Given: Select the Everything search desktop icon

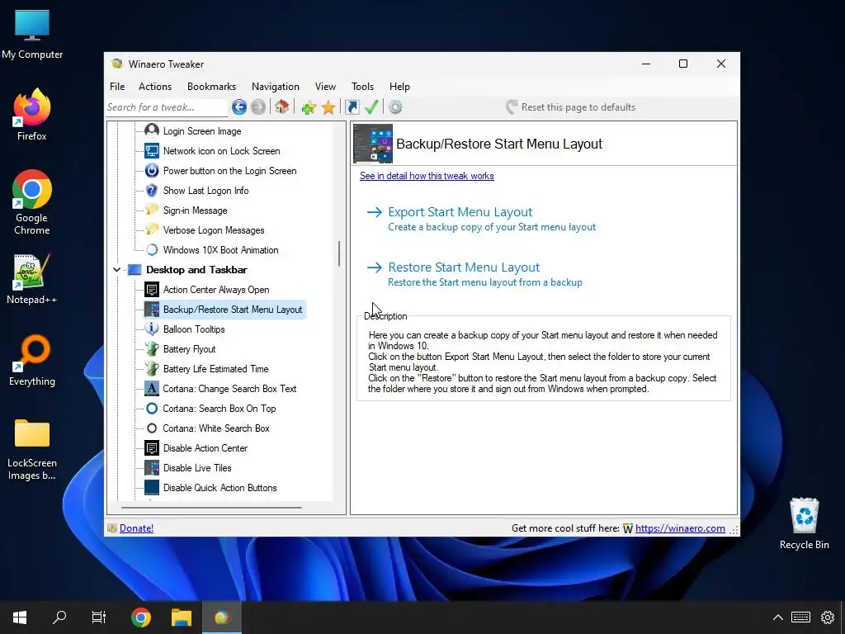Looking at the screenshot, I should point(32,353).
